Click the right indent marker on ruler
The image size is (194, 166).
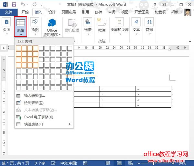pyautogui.click(x=169, y=49)
